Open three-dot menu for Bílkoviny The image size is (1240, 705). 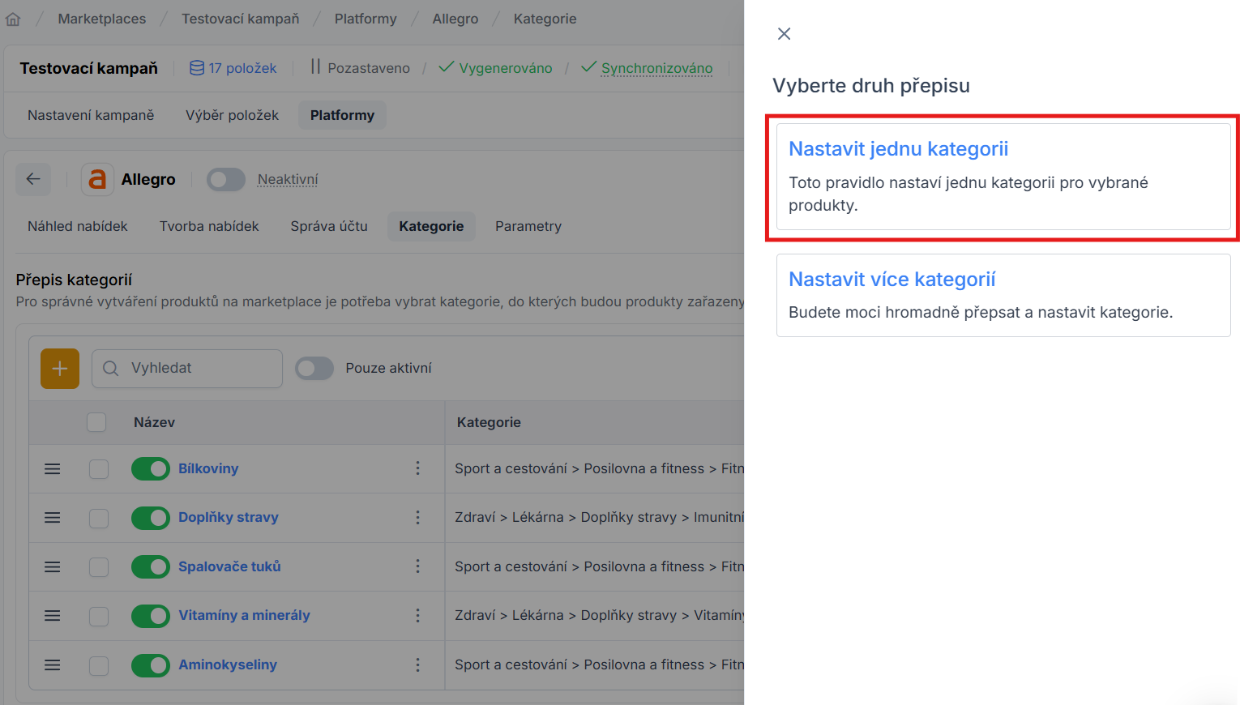pyautogui.click(x=417, y=468)
